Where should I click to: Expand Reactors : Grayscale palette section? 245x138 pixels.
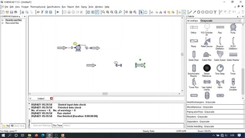pyautogui.click(x=215, y=117)
